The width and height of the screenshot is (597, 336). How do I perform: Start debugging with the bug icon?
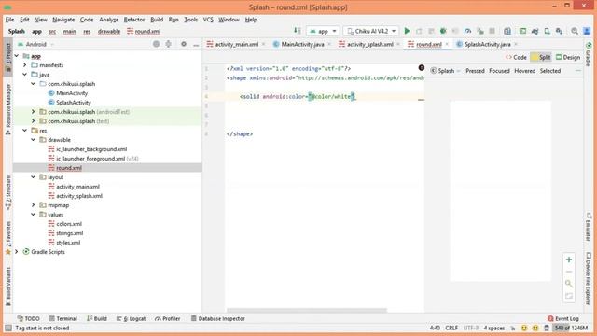(443, 31)
